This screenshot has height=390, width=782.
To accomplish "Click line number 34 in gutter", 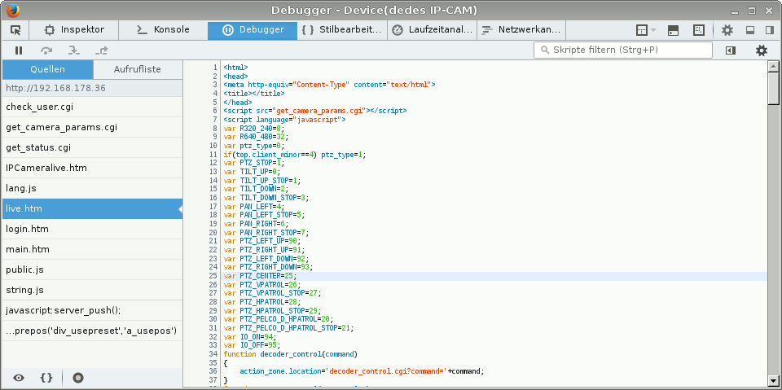I will tap(213, 354).
